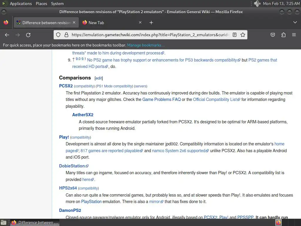Open PCSX2 compatibility link
Image resolution: width=301 pixels, height=226 pixels.
click(84, 86)
